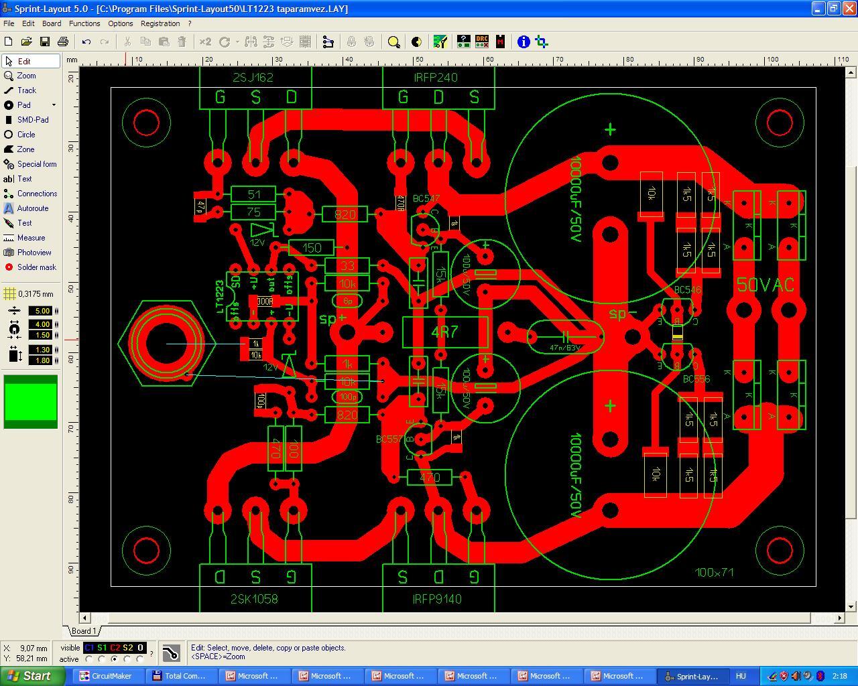Set C1 as the active layer
Viewport: 858px width, 686px height.
[x=89, y=659]
